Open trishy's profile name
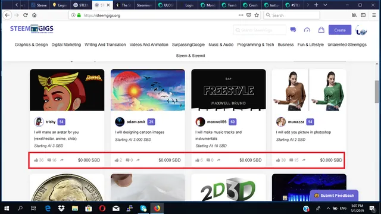381x214 pixels. click(x=51, y=122)
